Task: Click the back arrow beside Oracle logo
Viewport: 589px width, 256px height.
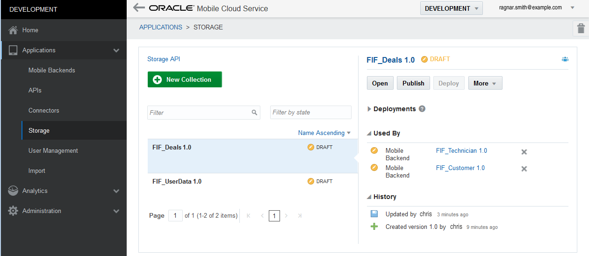Action: [138, 7]
